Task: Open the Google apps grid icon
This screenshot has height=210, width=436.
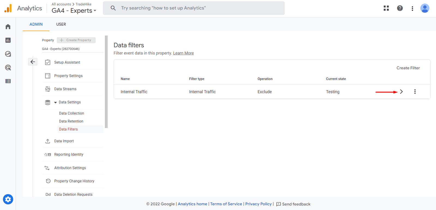Action: tap(386, 8)
